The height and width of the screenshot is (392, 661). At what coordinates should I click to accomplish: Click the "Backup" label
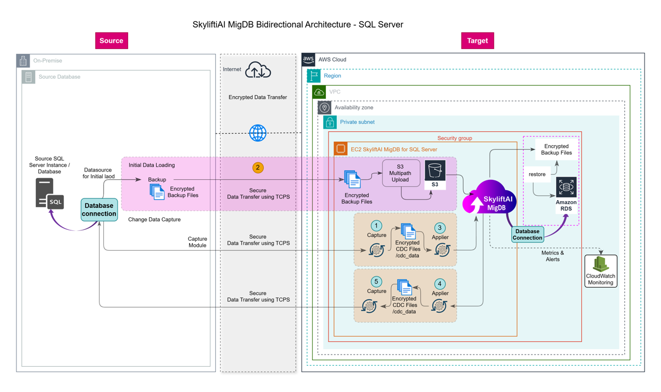coord(157,179)
